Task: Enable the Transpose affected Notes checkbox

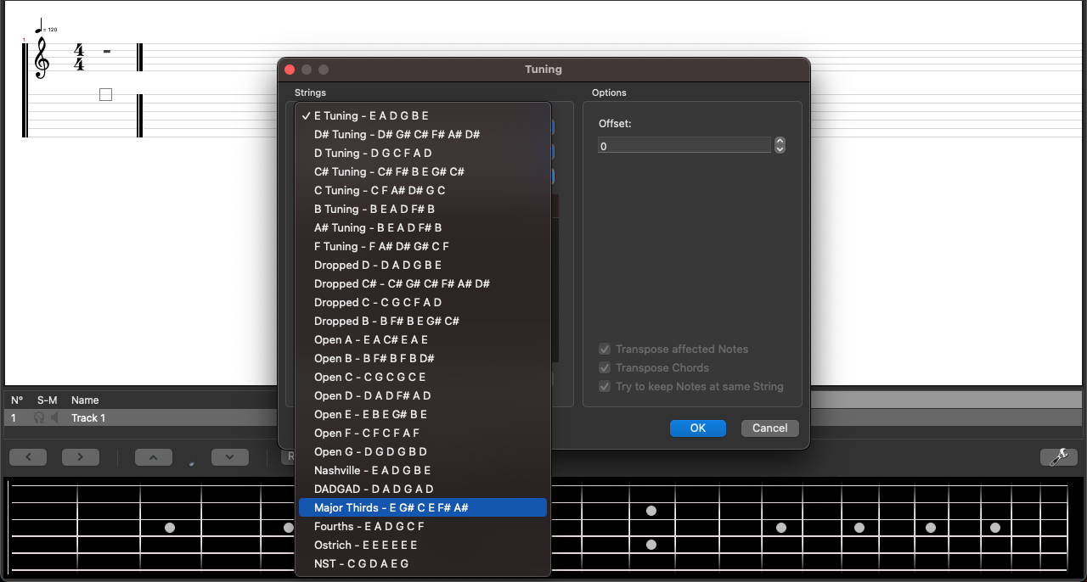Action: tap(605, 349)
